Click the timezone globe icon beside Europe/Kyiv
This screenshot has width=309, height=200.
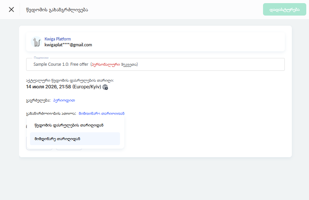(105, 87)
